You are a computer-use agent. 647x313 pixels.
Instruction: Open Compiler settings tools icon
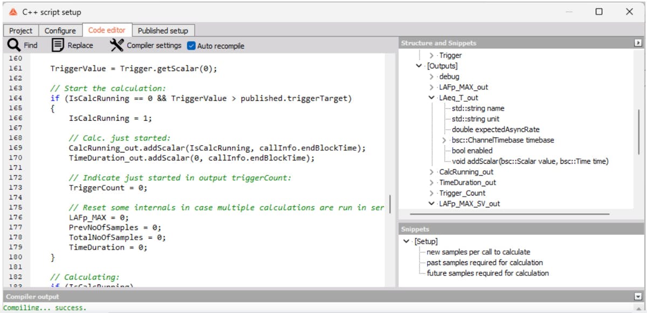click(116, 45)
